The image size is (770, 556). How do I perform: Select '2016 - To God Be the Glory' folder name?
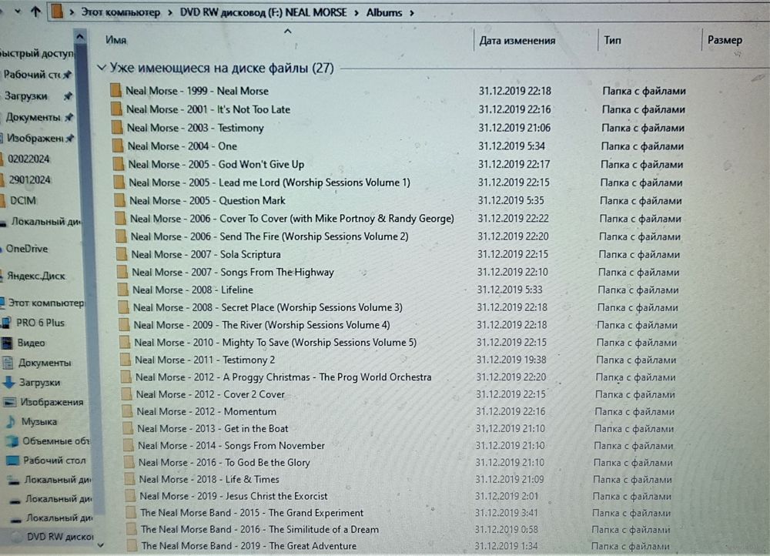click(224, 463)
